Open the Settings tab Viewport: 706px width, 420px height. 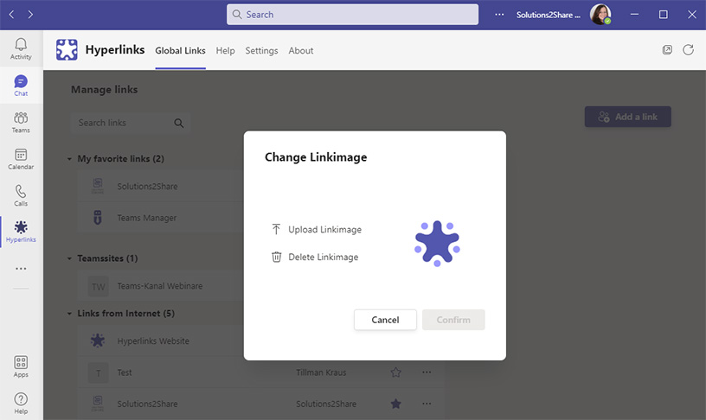(261, 51)
